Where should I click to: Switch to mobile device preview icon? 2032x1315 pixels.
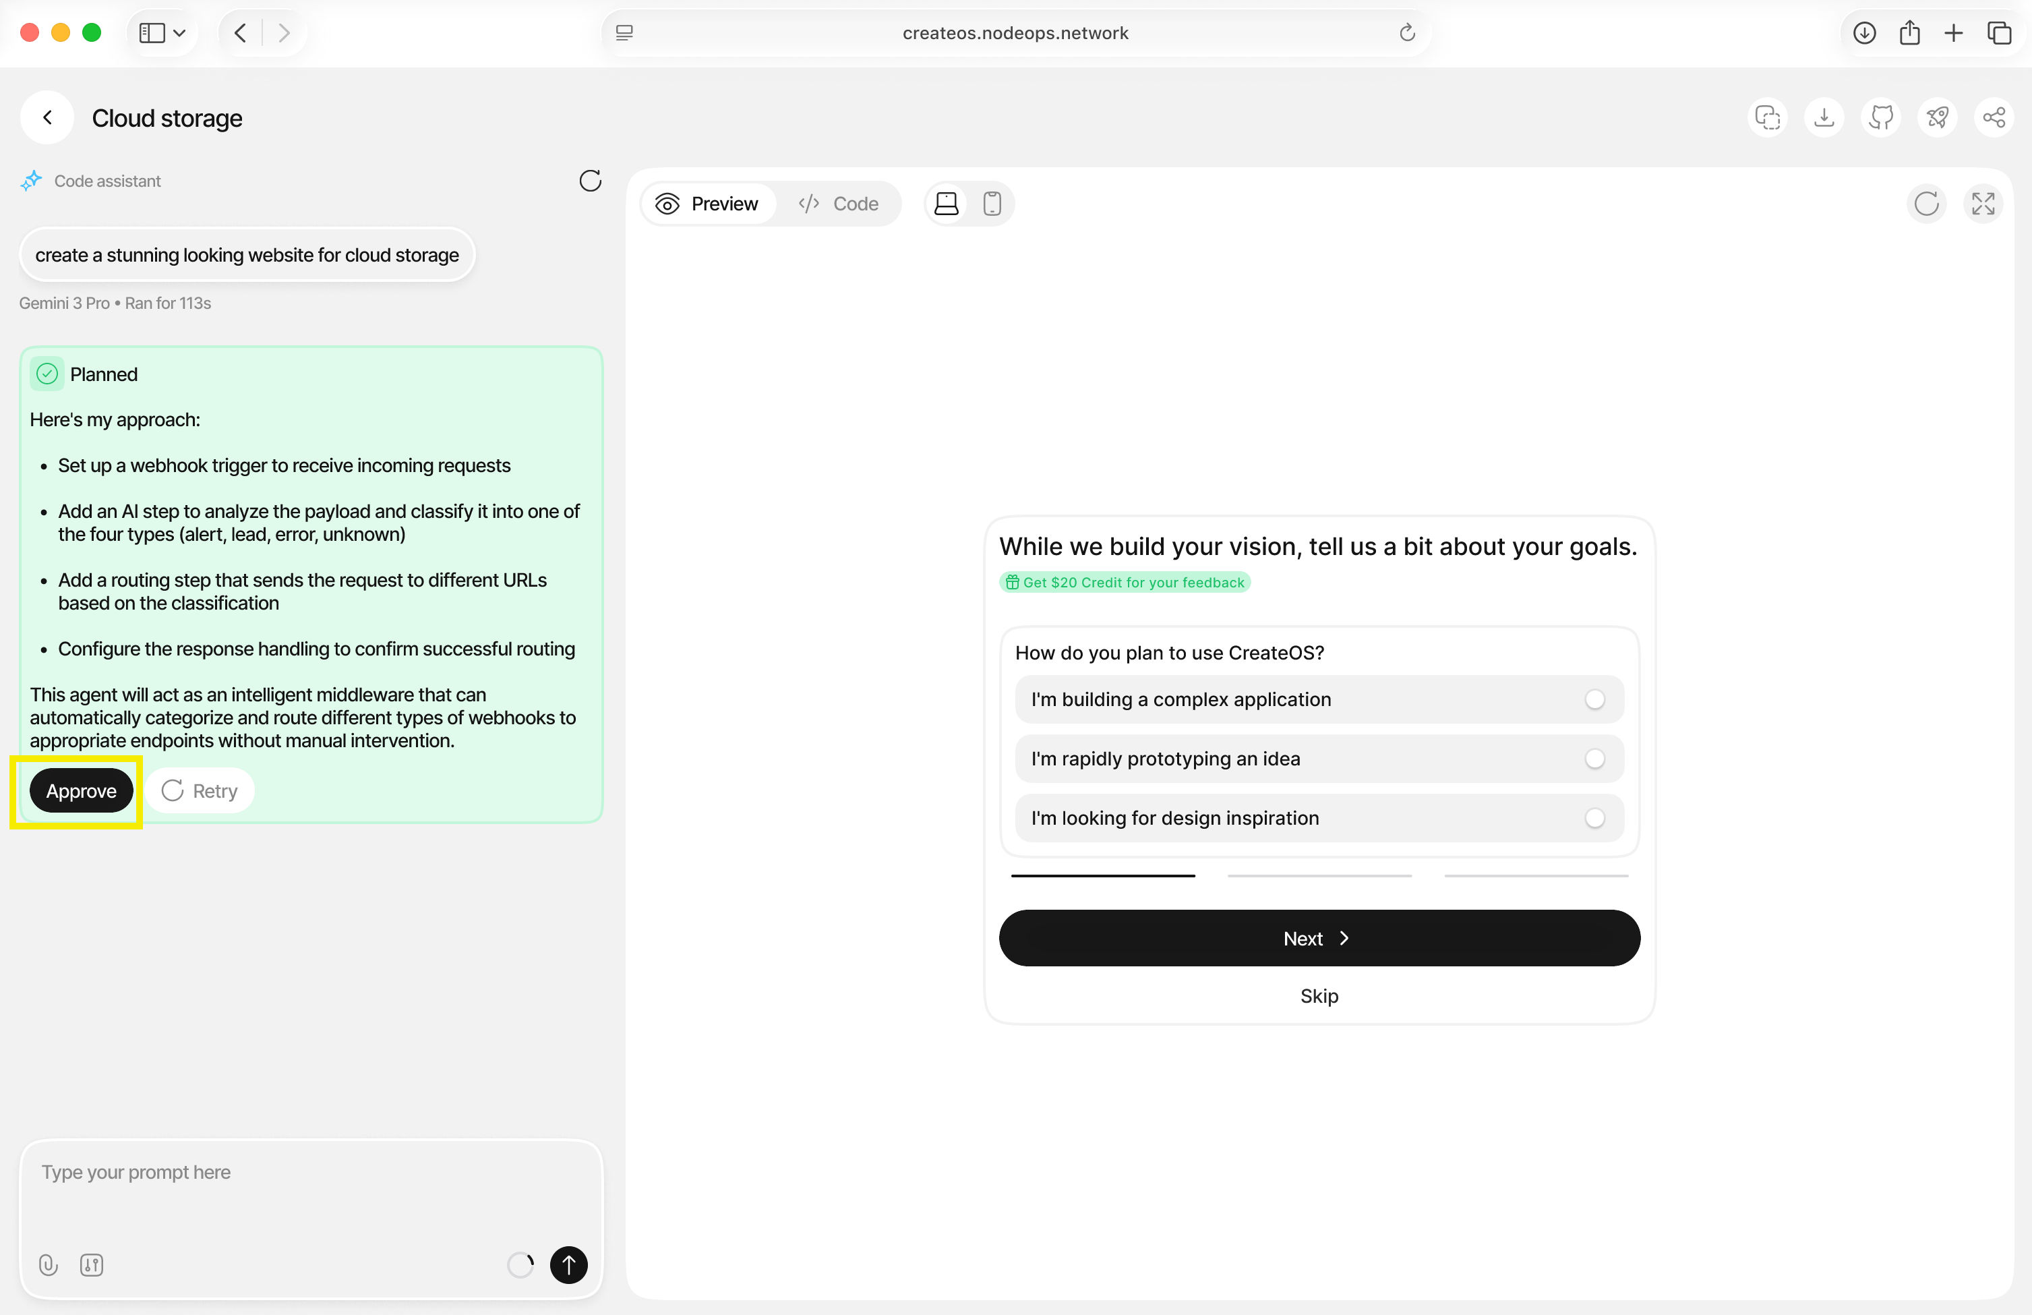[991, 204]
